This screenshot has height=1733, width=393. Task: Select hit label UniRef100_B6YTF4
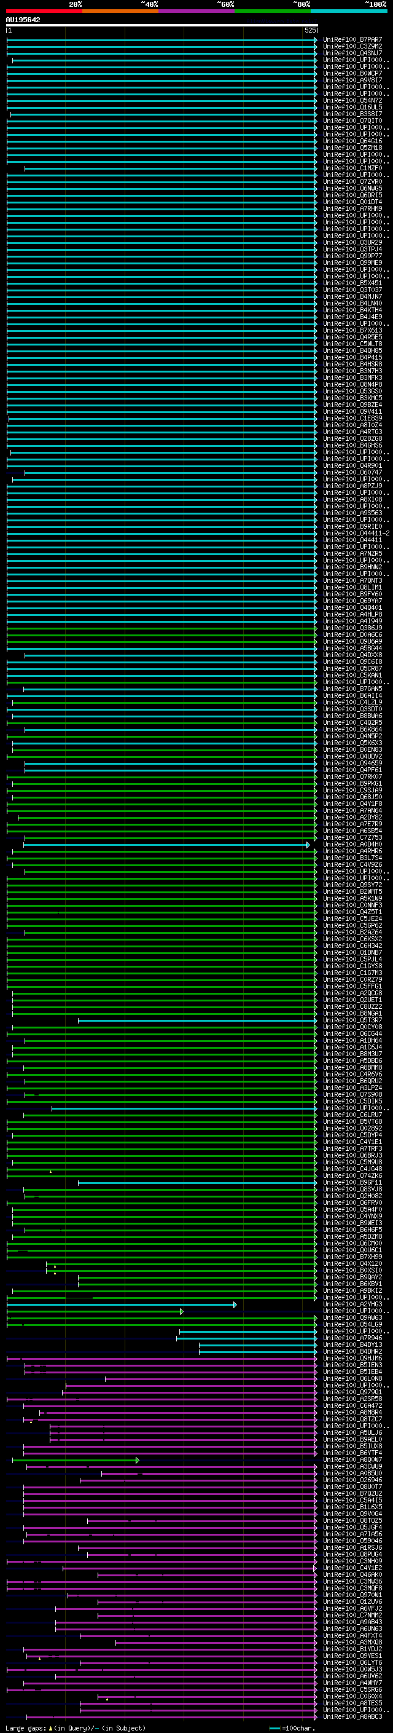[352, 1453]
